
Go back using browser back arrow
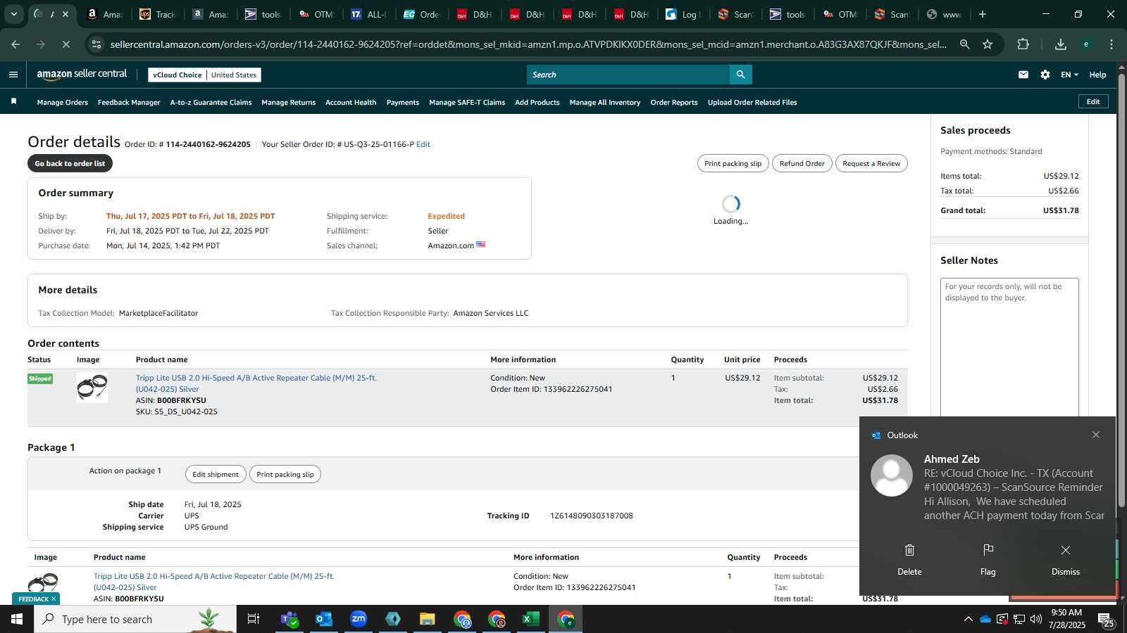coord(15,44)
